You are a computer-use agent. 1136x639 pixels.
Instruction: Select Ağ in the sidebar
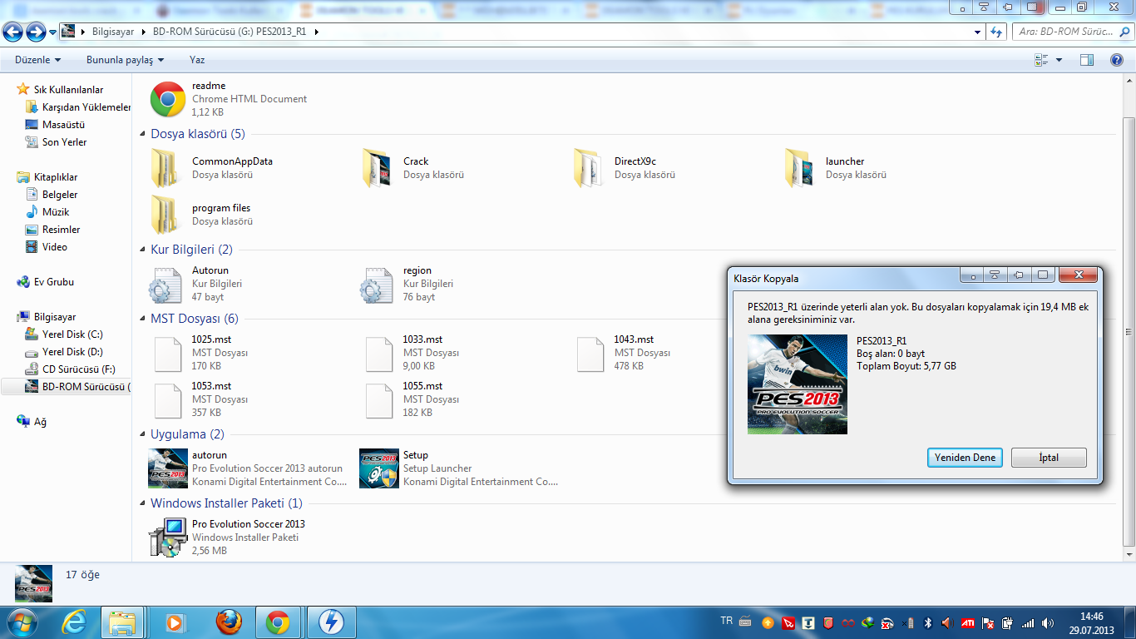32,422
